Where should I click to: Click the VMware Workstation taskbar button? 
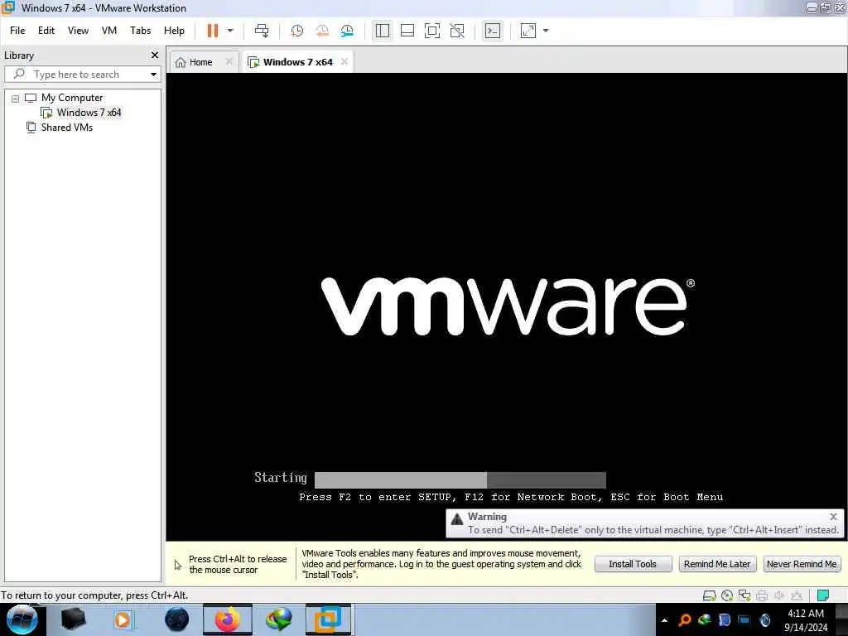[328, 619]
